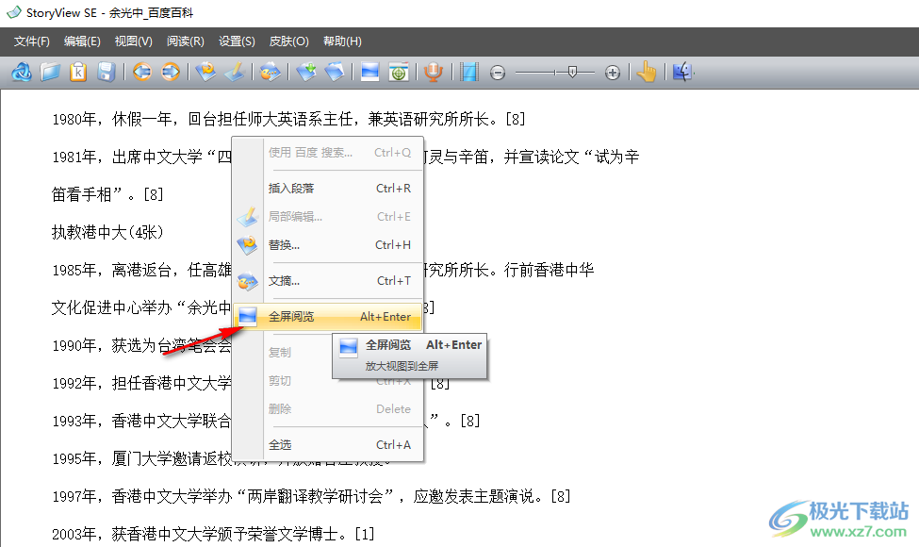Choose 文摘... from the context menu
Screen dimensions: 919x547
click(328, 281)
